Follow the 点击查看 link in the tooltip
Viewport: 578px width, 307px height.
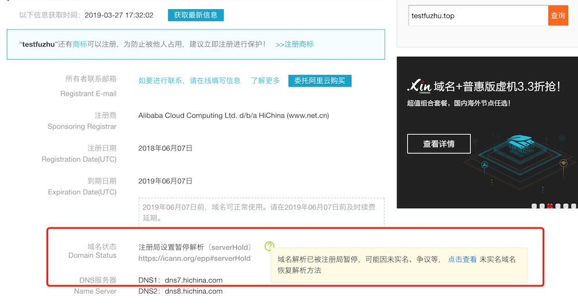point(462,260)
